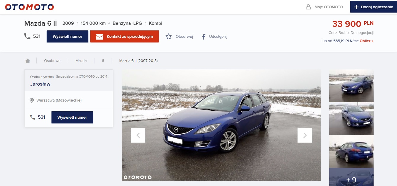Click the red Kontakt ze sprzedającym button
Screen dimensions: 397x186
click(124, 37)
